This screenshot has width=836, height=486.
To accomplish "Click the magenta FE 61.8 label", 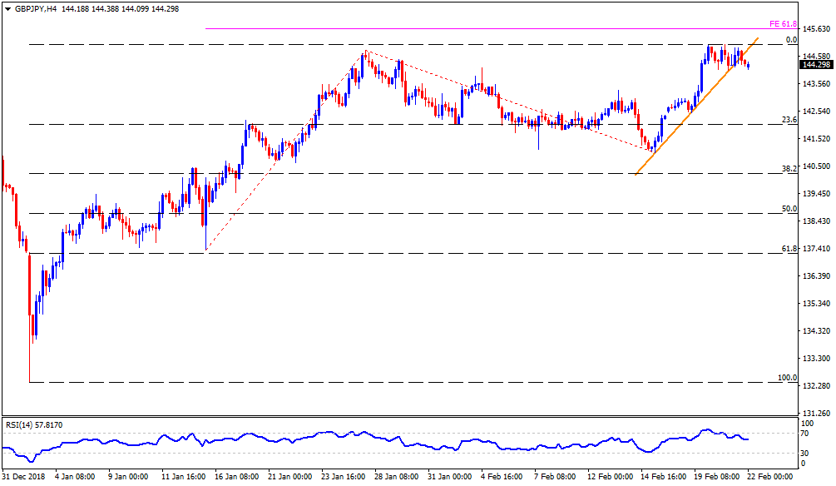I will pyautogui.click(x=784, y=24).
